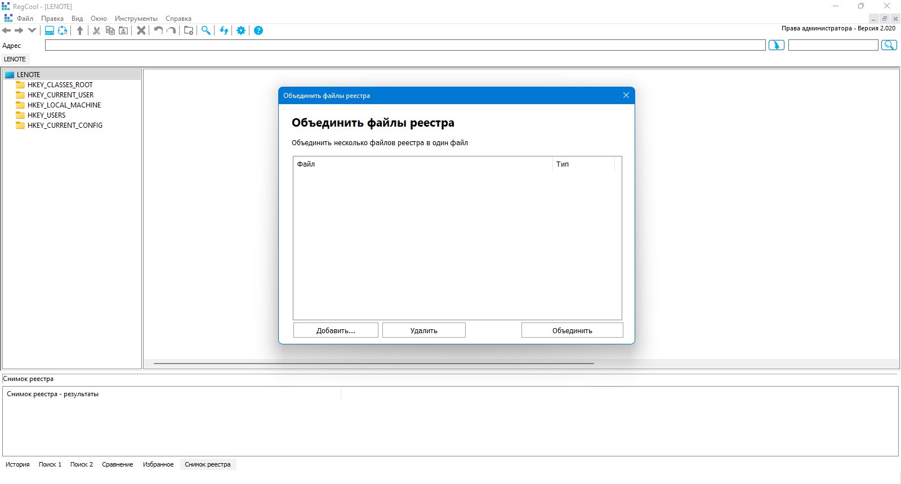The image size is (901, 484).
Task: Select the HKEY_USERS key
Action: click(x=46, y=115)
